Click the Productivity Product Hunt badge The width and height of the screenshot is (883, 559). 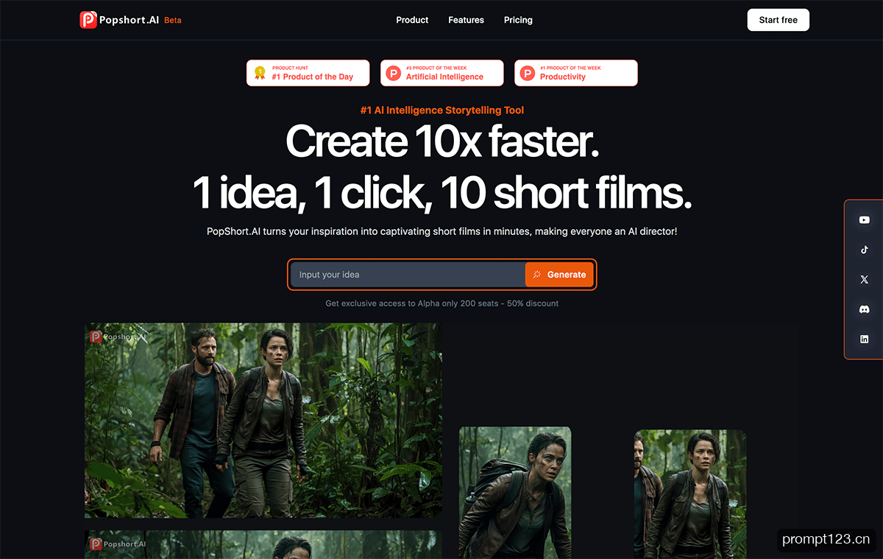[576, 73]
